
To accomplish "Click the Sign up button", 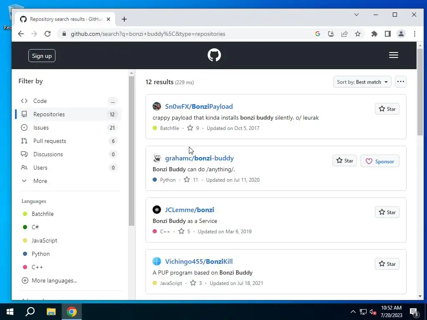I will point(42,56).
